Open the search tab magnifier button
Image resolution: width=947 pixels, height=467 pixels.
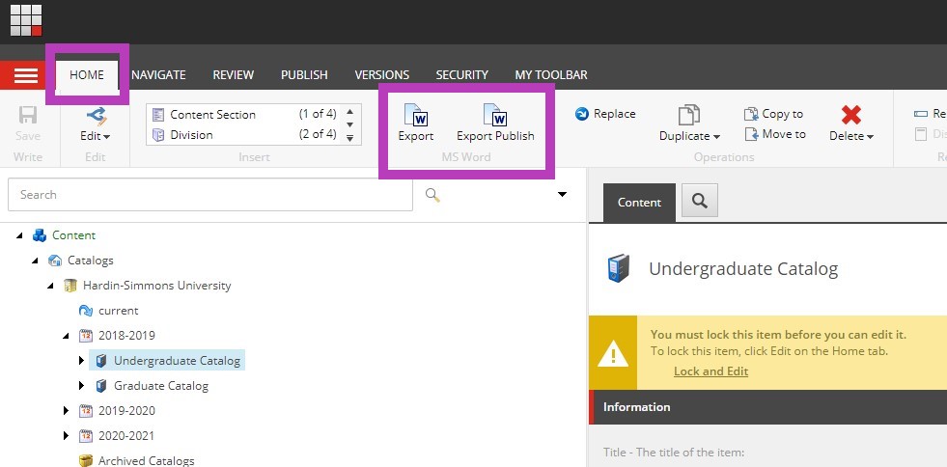click(700, 201)
